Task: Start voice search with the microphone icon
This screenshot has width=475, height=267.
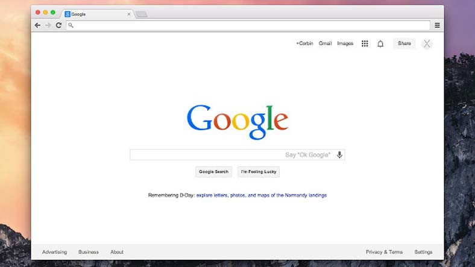Action: pos(339,155)
